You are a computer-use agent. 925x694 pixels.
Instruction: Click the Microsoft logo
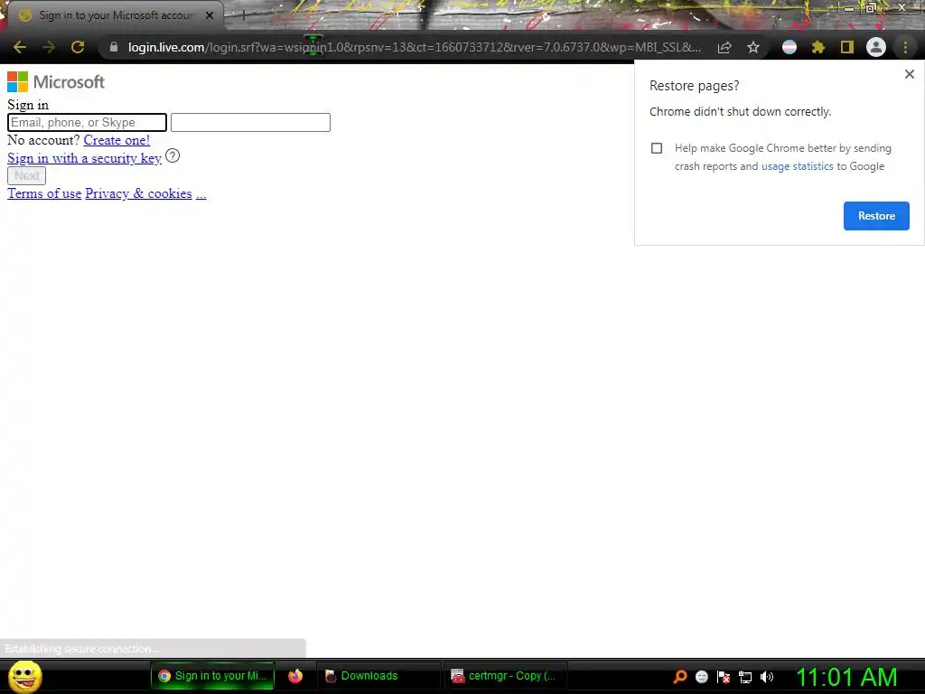pos(56,82)
